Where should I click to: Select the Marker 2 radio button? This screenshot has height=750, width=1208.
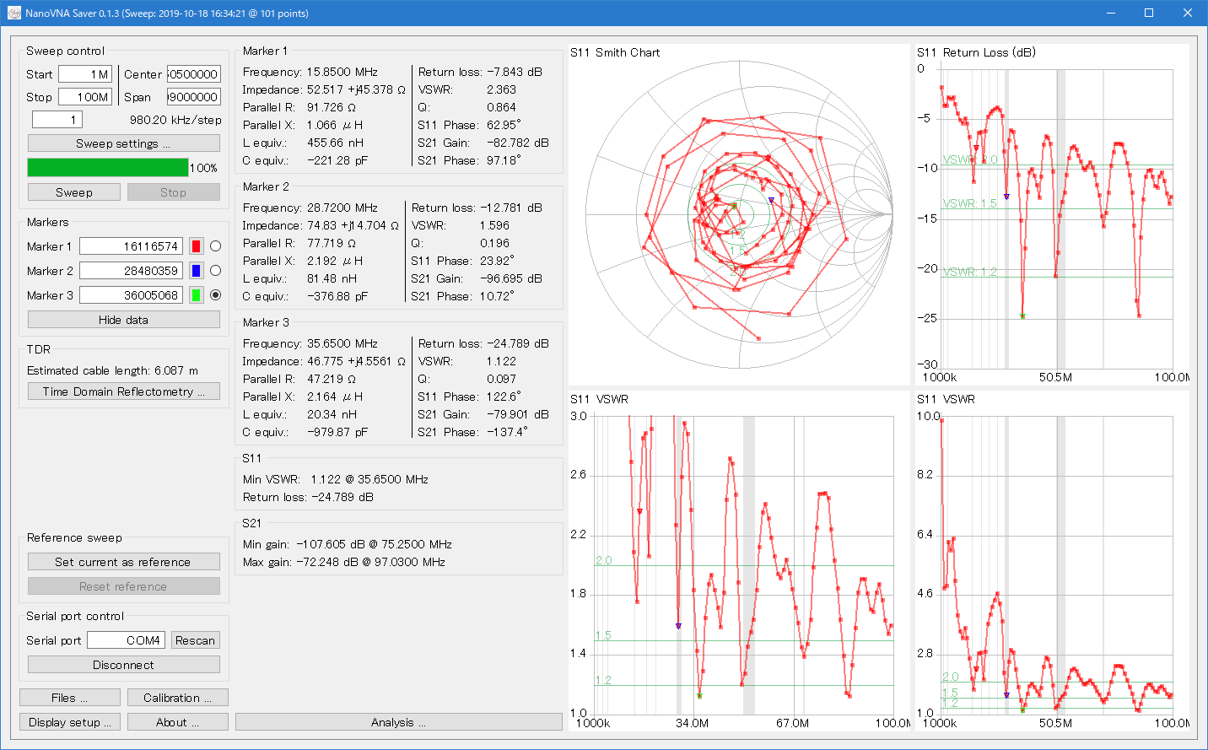point(215,271)
